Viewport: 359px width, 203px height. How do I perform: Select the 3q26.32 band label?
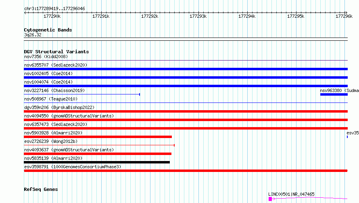pos(33,35)
